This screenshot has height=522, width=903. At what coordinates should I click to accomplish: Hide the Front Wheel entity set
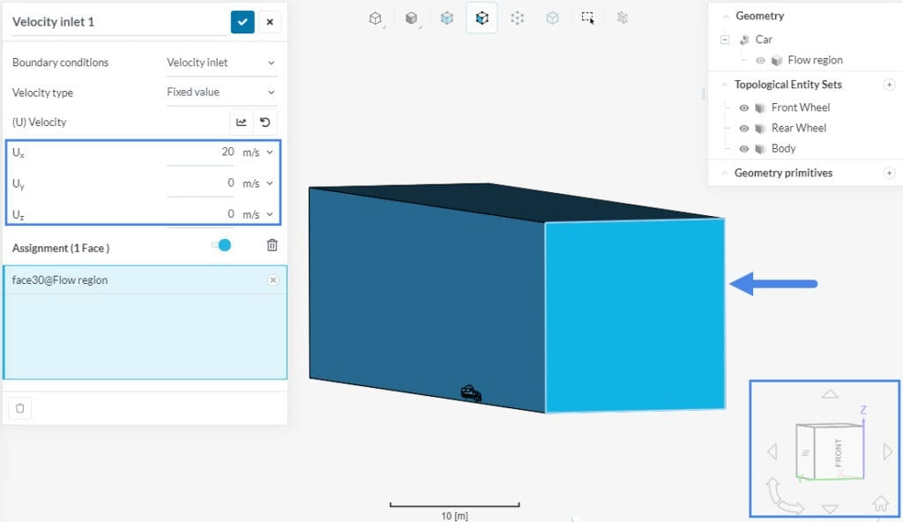pos(744,108)
